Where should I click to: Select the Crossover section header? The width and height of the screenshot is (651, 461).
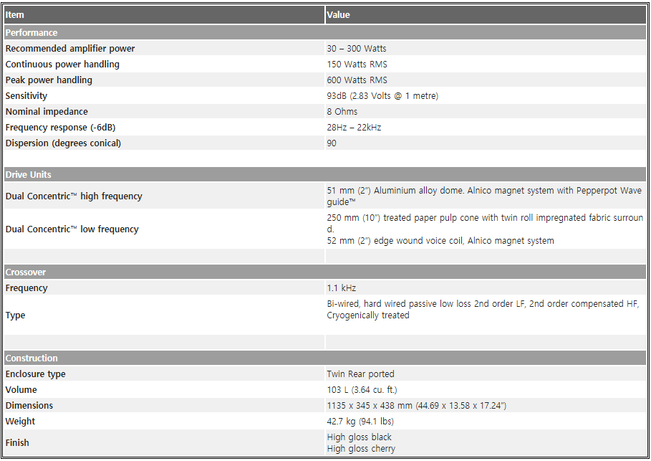click(325, 272)
